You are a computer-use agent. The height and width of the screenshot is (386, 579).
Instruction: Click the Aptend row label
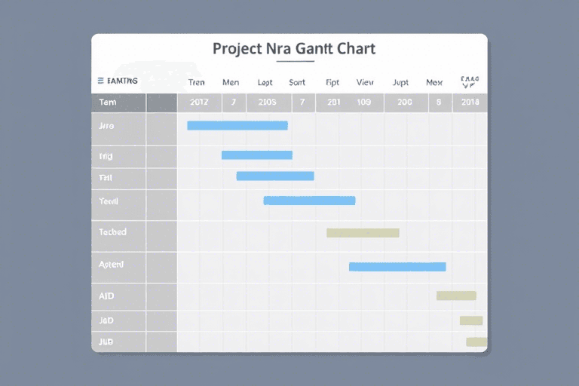(x=111, y=265)
